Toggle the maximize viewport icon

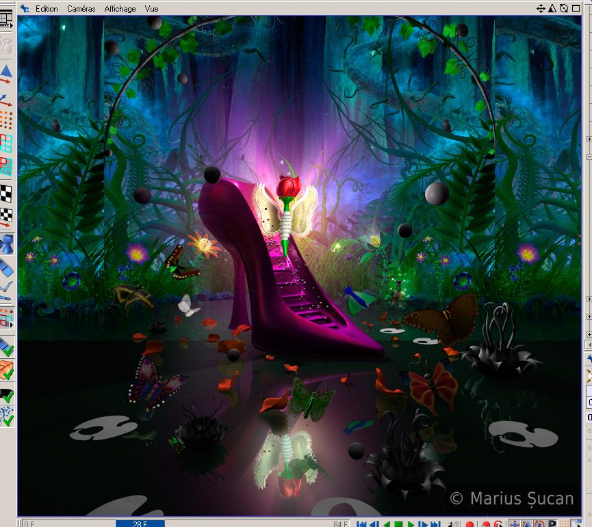(576, 9)
